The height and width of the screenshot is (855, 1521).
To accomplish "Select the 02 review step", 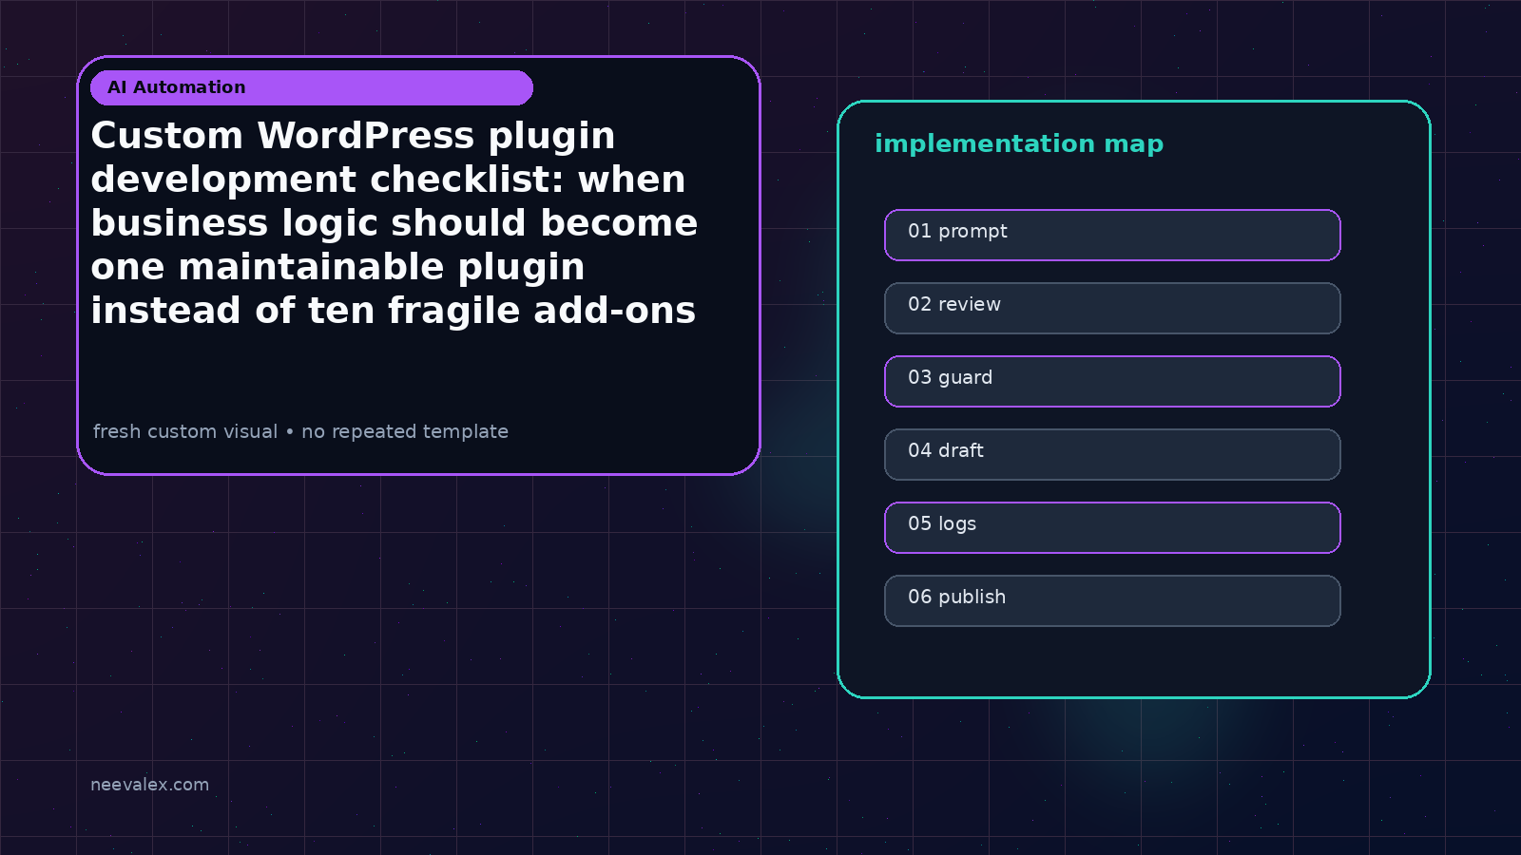I will pyautogui.click(x=1112, y=308).
